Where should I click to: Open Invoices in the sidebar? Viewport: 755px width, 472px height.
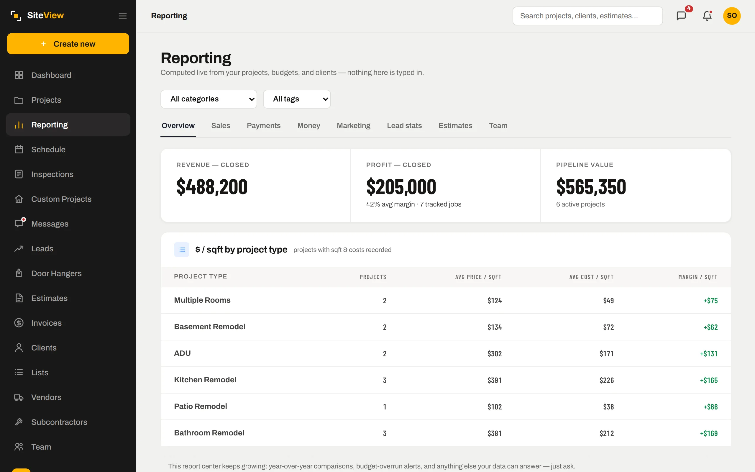tap(68, 323)
